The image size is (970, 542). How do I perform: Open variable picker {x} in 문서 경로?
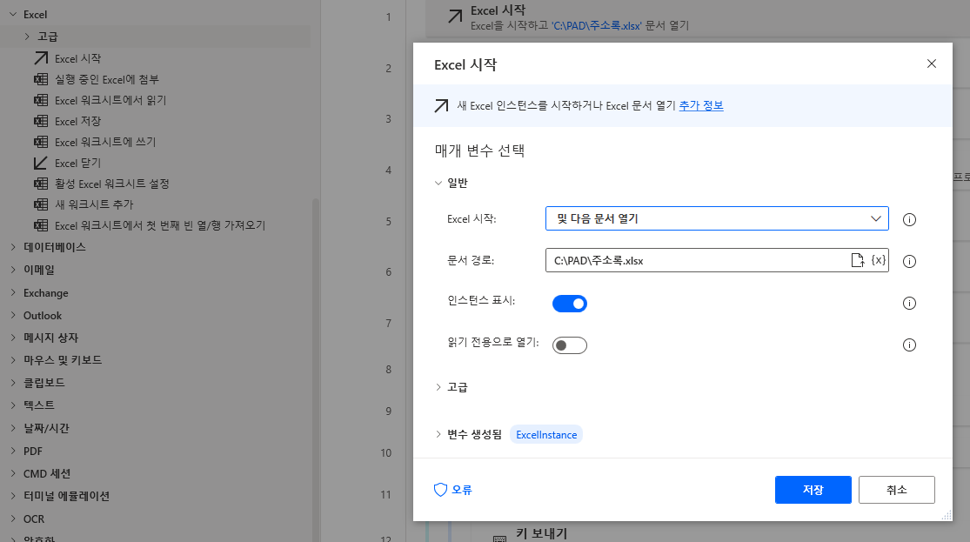tap(879, 260)
